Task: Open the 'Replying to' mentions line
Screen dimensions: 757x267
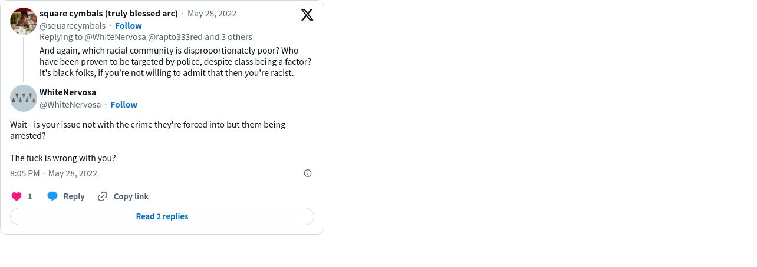Action: point(146,37)
